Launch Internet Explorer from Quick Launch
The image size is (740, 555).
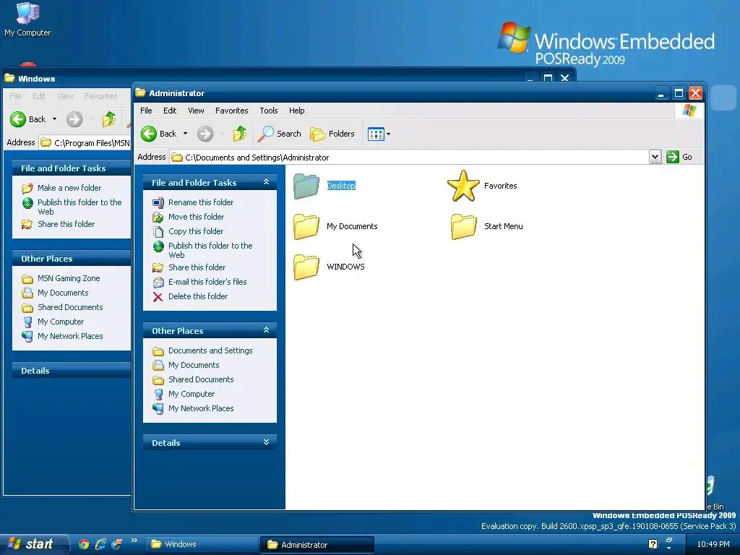100,544
